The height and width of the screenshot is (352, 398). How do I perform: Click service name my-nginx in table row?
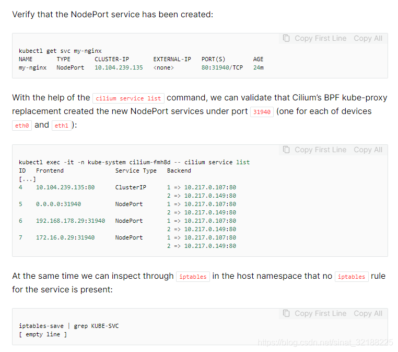32,67
